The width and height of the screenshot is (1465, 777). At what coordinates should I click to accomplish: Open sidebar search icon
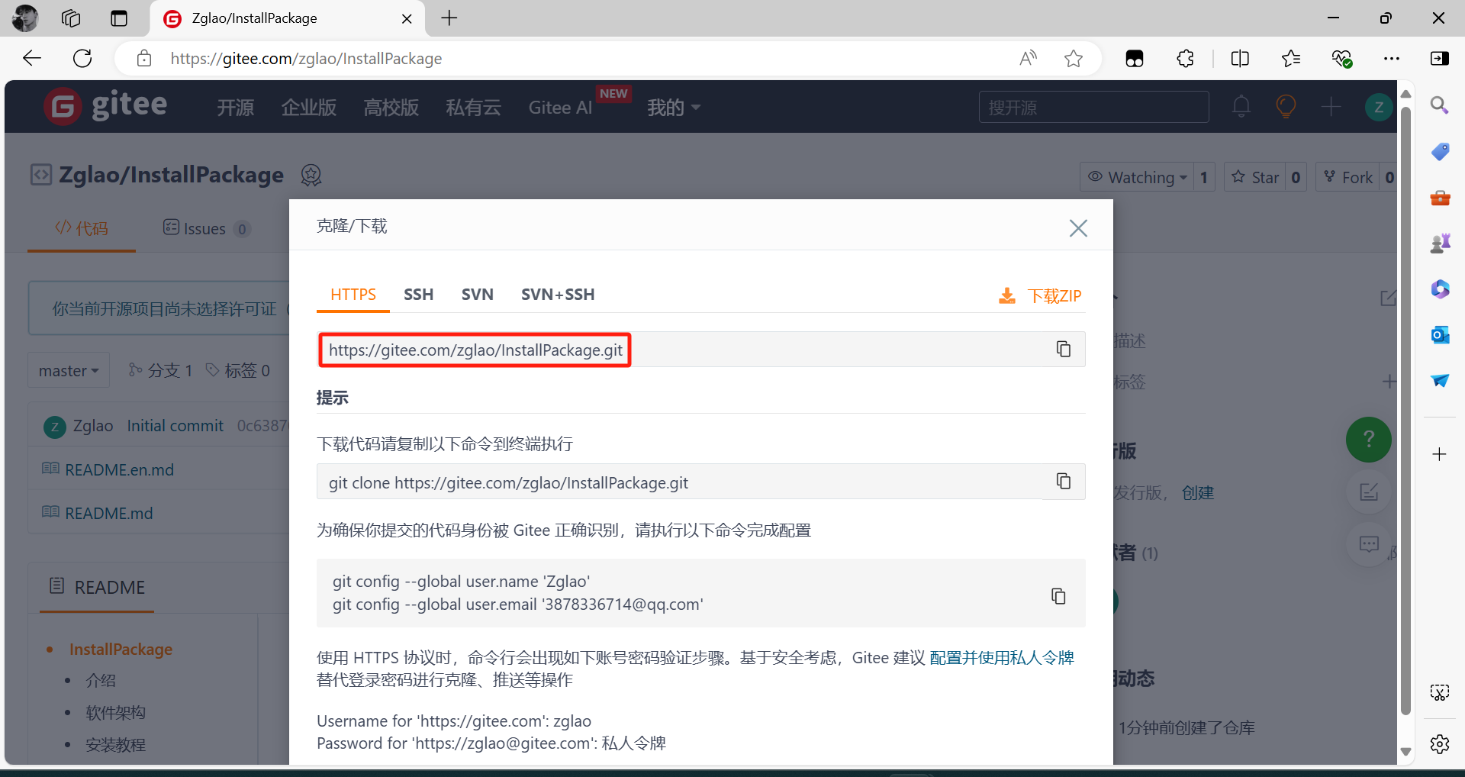[1440, 105]
